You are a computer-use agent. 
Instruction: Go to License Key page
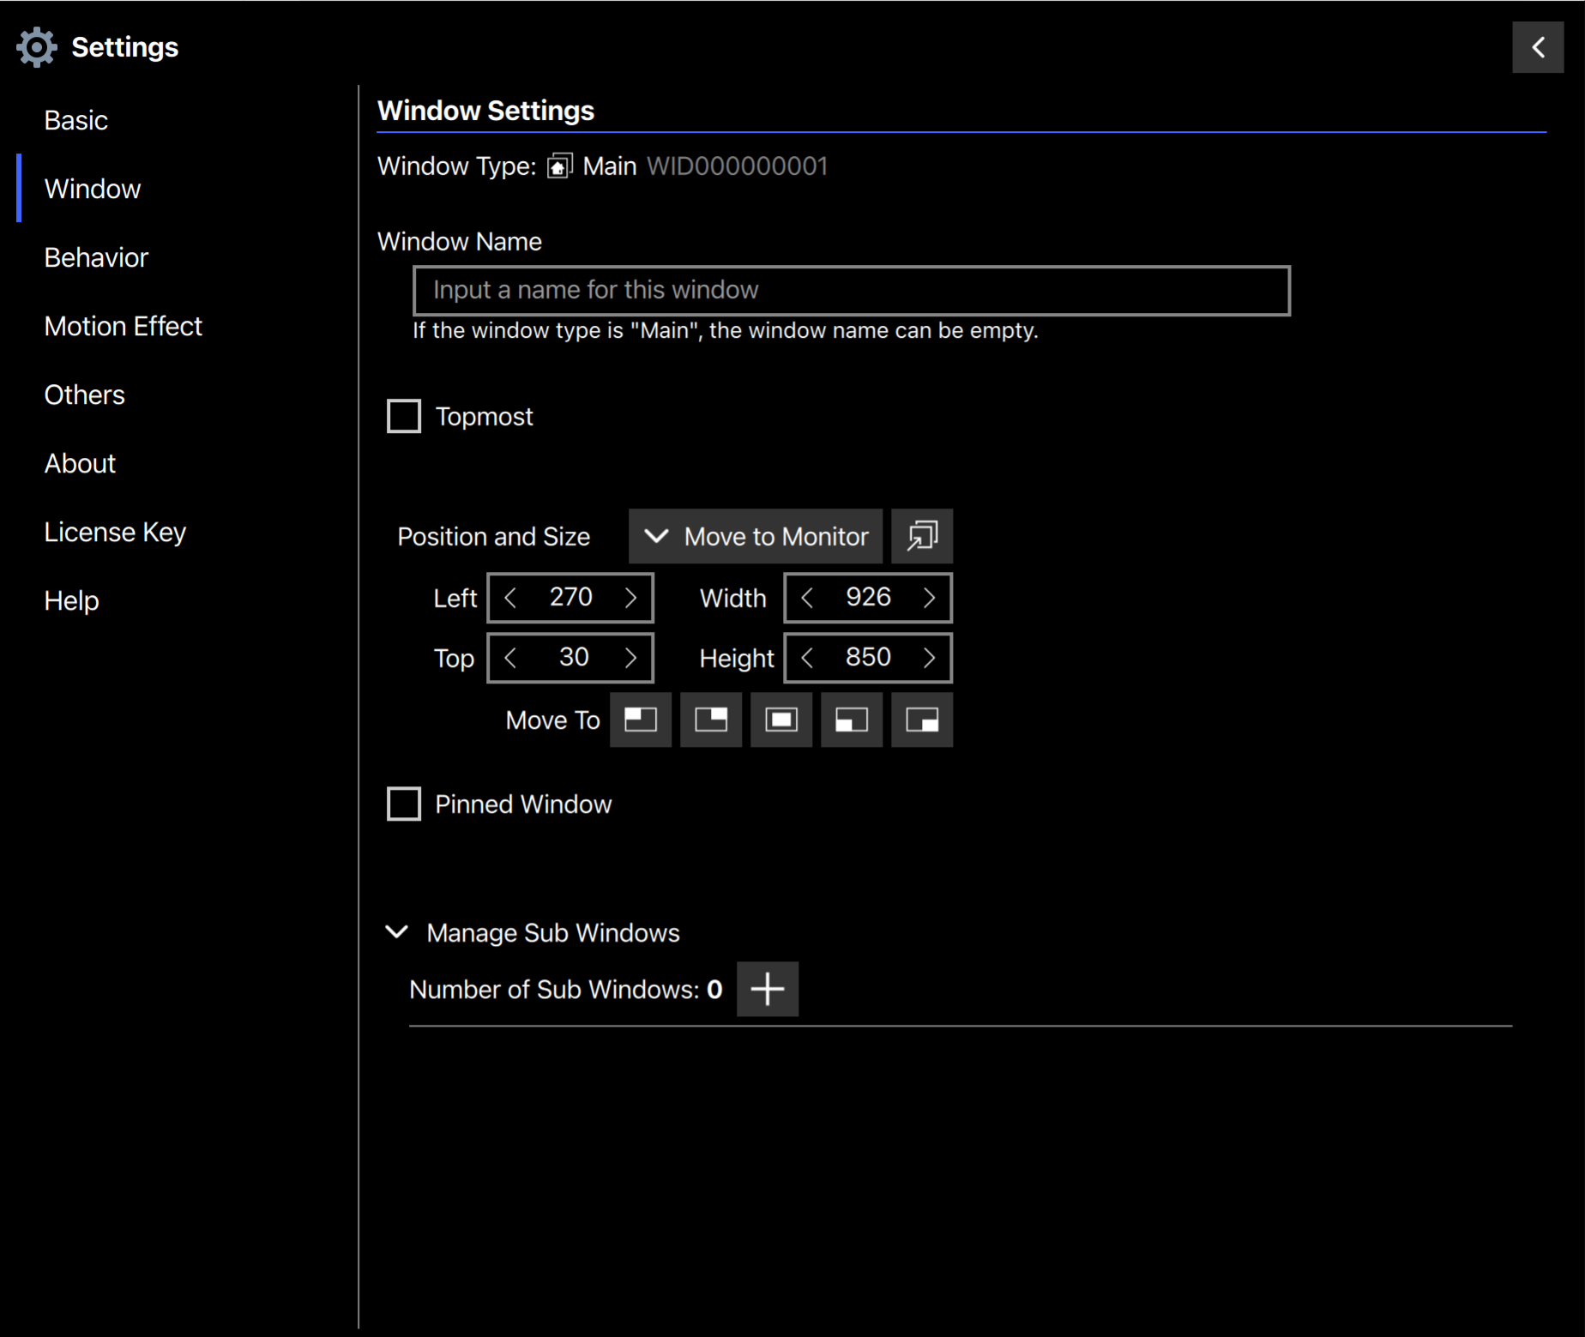(115, 532)
